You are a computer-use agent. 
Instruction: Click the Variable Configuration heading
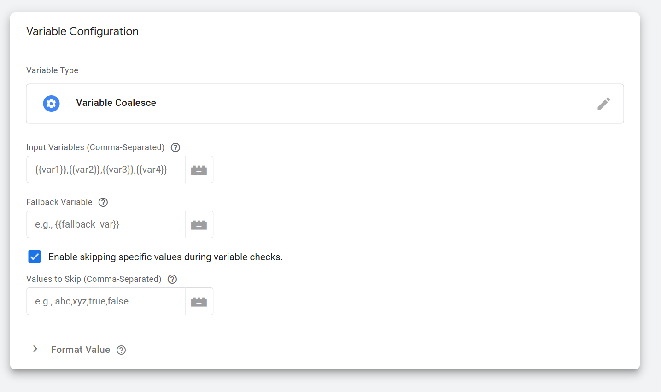[82, 31]
